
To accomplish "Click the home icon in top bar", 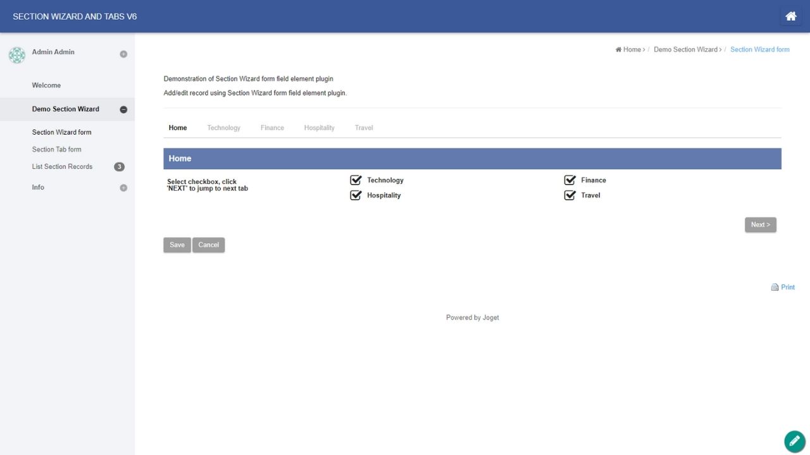I will (790, 16).
